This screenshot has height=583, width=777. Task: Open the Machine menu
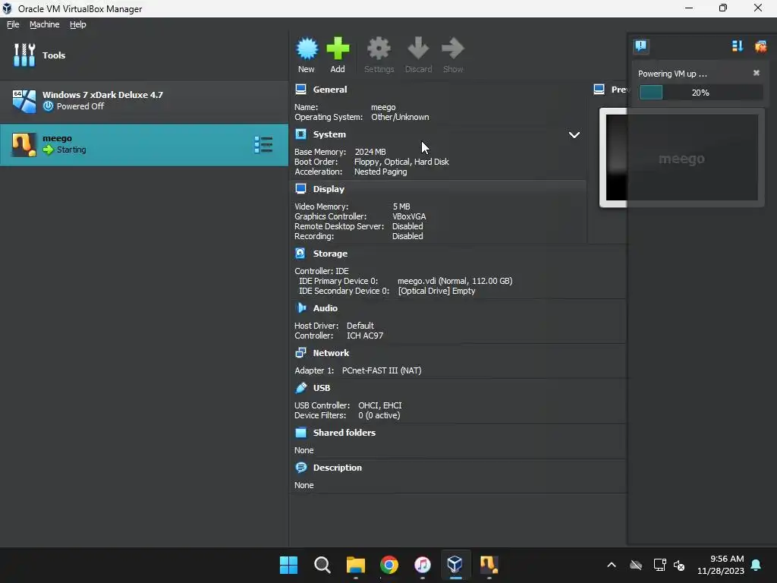coord(44,24)
